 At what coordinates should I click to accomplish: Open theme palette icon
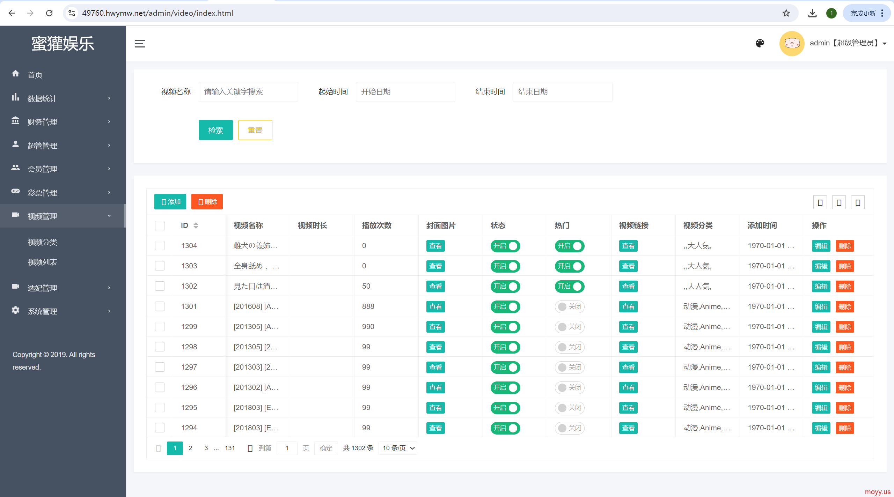tap(760, 43)
